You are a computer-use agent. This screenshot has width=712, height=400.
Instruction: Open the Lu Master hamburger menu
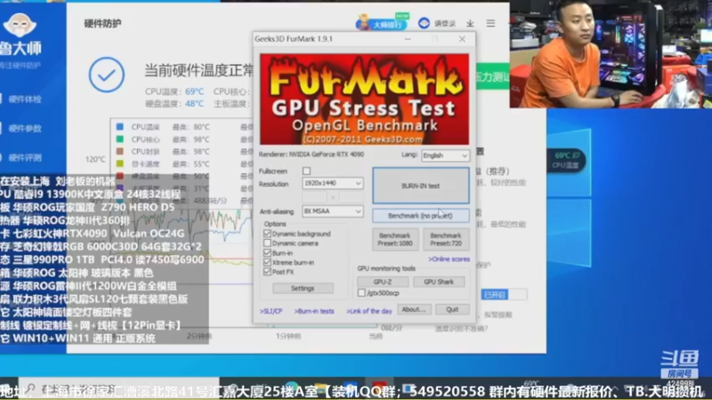click(491, 23)
